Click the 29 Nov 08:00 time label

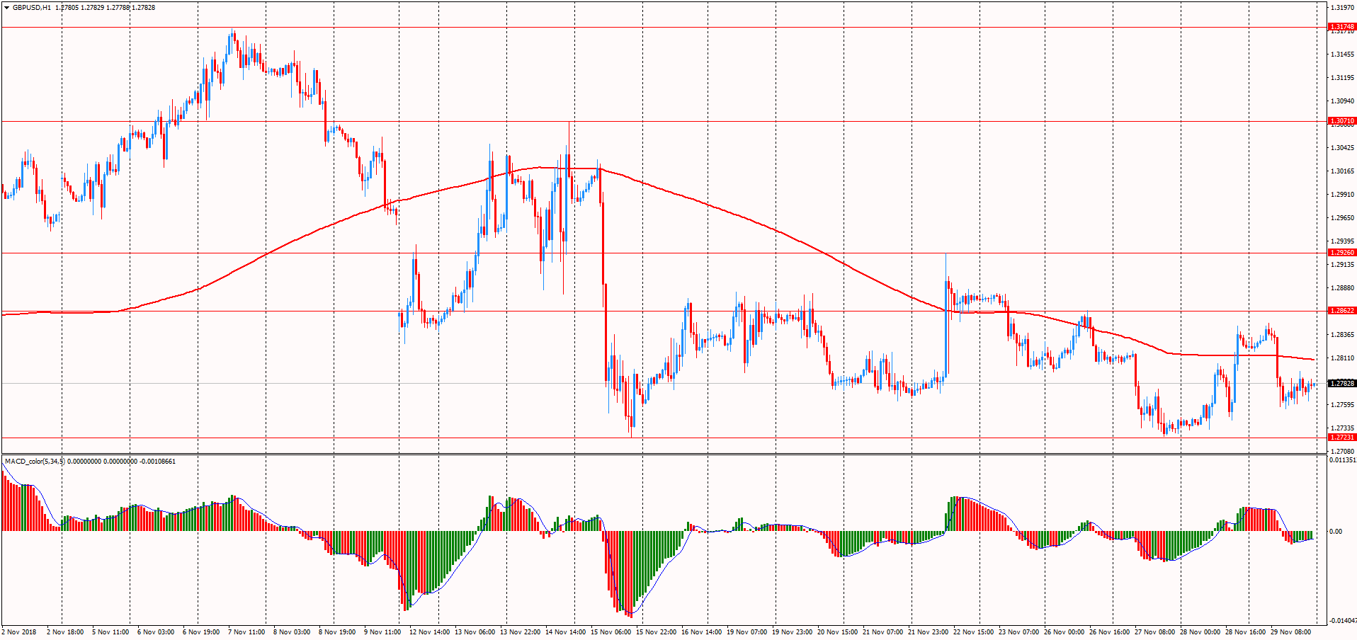pos(1290,632)
